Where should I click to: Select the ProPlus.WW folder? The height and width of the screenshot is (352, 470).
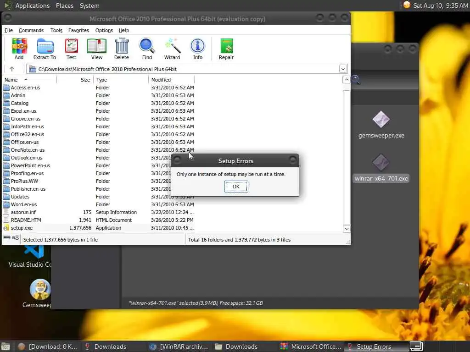click(24, 181)
